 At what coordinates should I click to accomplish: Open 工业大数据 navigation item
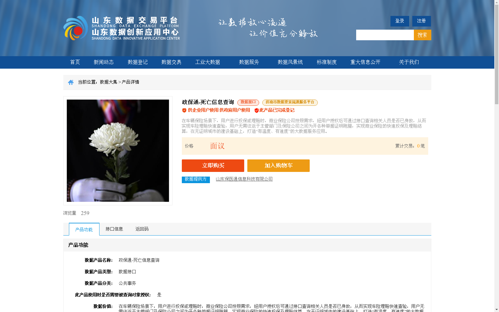(208, 62)
